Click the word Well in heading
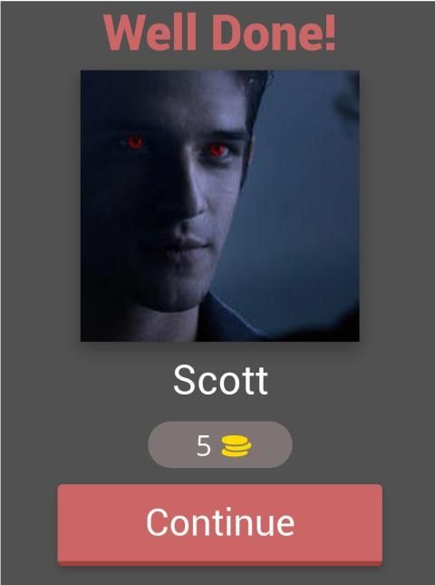 [x=150, y=33]
